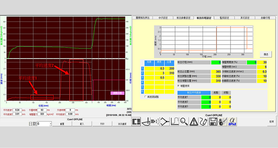Click the floppy disk save icon

(x=213, y=122)
